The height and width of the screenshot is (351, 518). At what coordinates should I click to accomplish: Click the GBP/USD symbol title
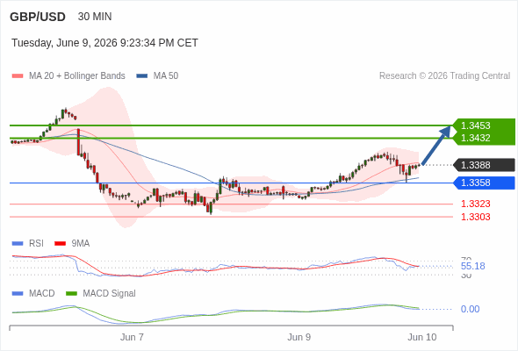[x=38, y=17]
